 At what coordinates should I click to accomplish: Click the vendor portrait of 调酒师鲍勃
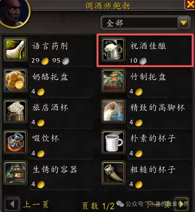[x=14, y=13]
